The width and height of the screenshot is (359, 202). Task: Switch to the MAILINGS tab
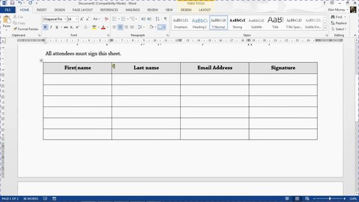pyautogui.click(x=132, y=10)
